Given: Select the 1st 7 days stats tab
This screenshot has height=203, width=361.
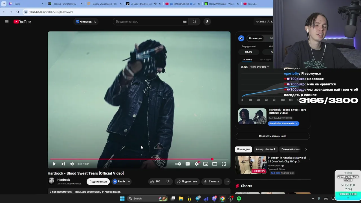Looking at the screenshot, I should coord(265,59).
